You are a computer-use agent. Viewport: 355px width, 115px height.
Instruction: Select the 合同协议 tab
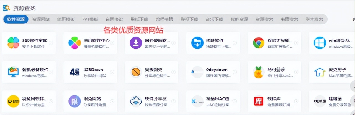pyautogui.click(x=114, y=19)
